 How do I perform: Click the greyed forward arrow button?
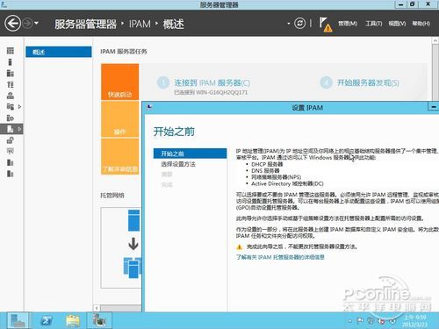pyautogui.click(x=27, y=24)
